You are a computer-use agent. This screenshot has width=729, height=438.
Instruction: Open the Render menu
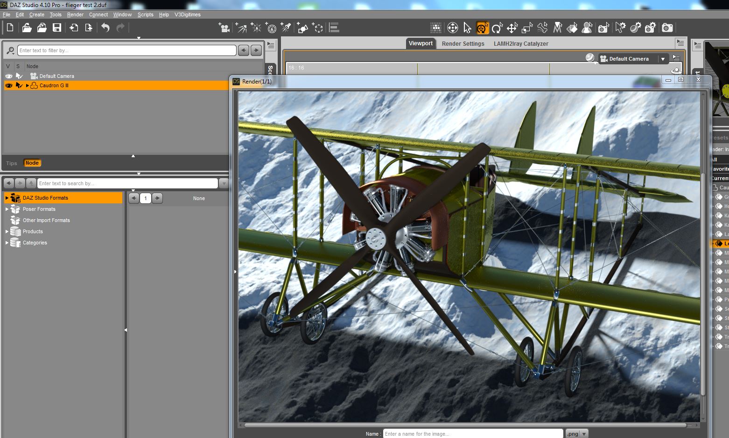pyautogui.click(x=75, y=14)
